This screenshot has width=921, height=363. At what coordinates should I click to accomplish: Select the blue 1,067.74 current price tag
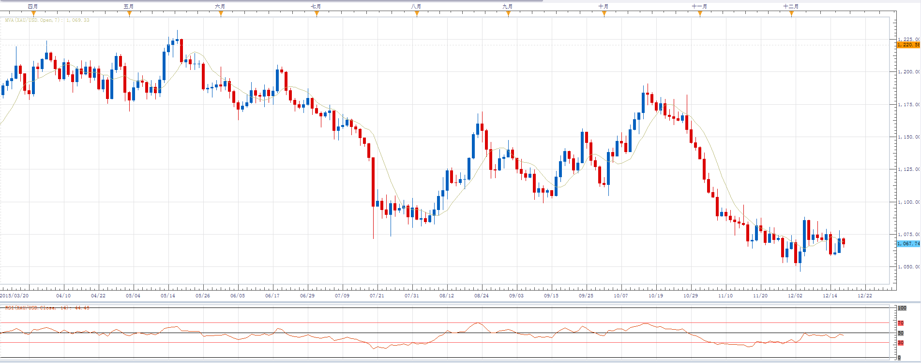point(909,244)
